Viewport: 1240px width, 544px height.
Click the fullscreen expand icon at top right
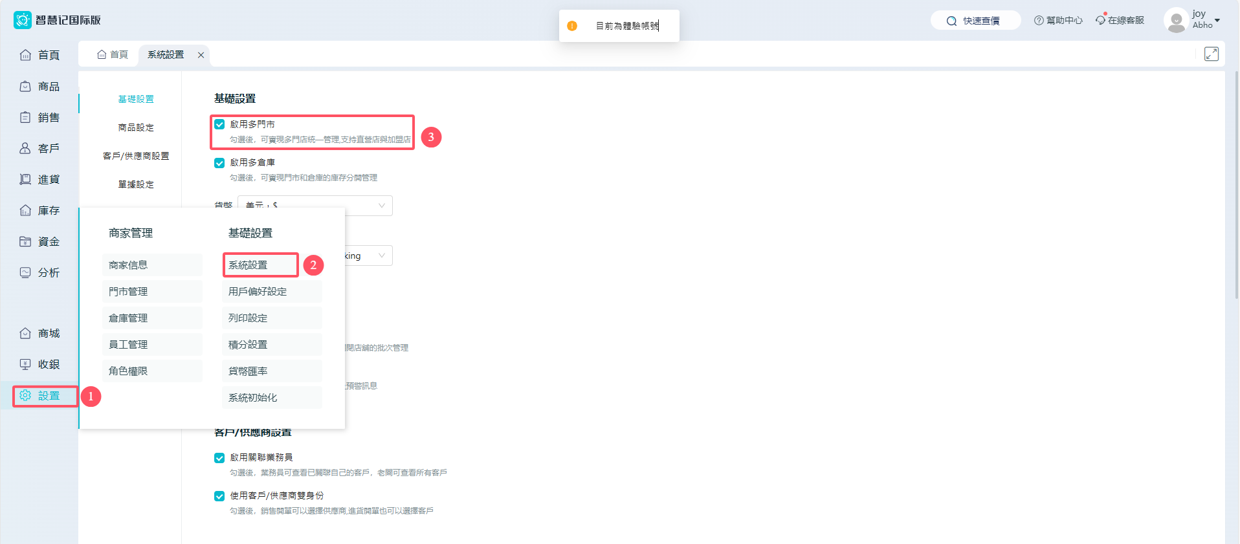coord(1211,54)
